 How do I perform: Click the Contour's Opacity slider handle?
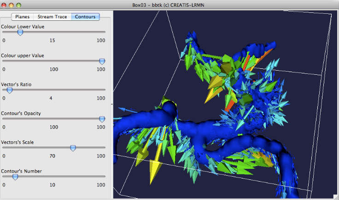102,119
